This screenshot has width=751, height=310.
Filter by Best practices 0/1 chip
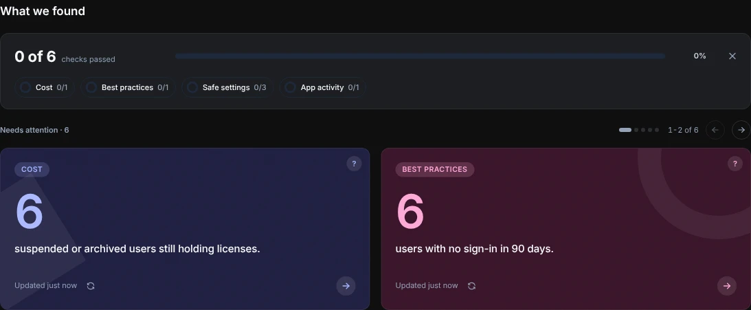[x=128, y=87]
